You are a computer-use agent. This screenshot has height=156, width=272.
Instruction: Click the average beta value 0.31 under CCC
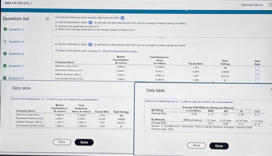click(257, 115)
